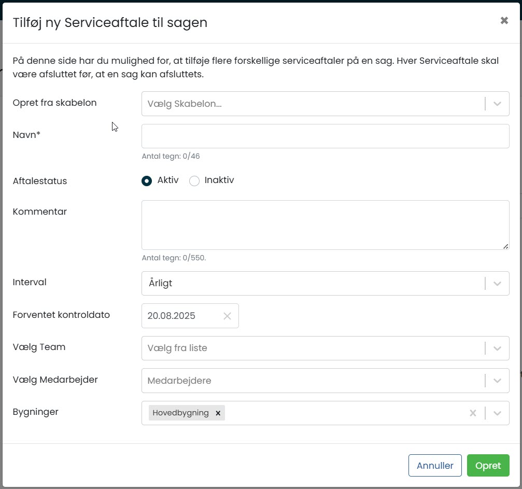Click the Interval field chevron arrow
The image size is (522, 489).
click(x=497, y=284)
